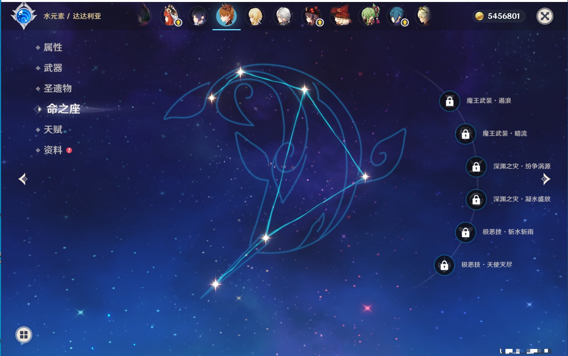Viewport: 568px width, 356px height.
Task: Select the white-haired character avatar
Action: click(x=283, y=17)
